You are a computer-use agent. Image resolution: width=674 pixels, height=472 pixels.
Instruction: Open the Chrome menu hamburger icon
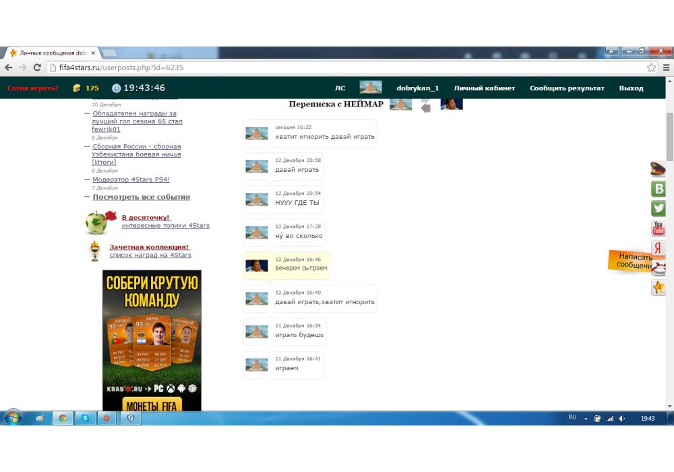(666, 67)
